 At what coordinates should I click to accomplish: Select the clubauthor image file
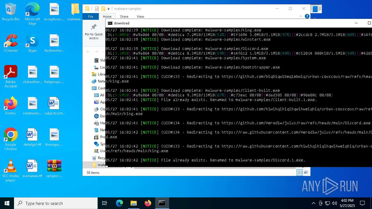tap(32, 75)
